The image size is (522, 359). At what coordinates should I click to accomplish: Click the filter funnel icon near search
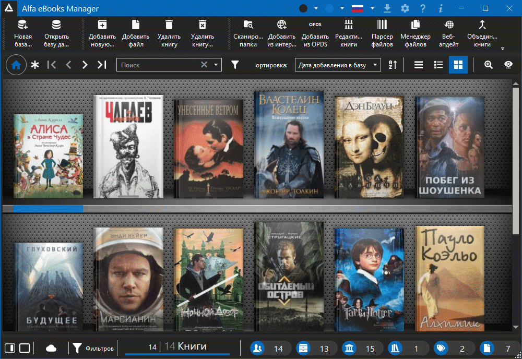[x=235, y=65]
